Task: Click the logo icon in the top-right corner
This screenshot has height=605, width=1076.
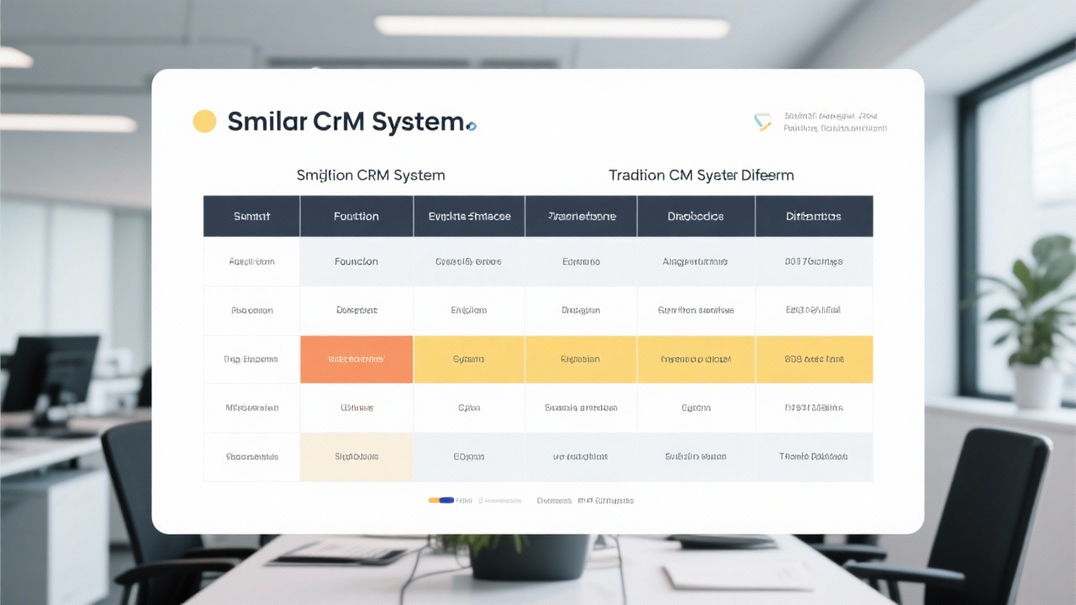Action: pos(762,123)
